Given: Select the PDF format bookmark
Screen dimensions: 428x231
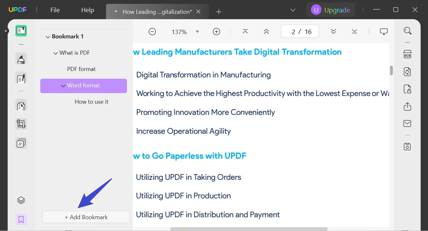Looking at the screenshot, I should [81, 69].
